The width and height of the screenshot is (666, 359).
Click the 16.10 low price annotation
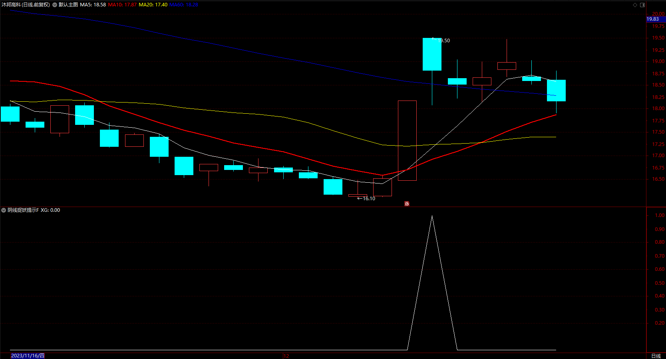pos(369,199)
